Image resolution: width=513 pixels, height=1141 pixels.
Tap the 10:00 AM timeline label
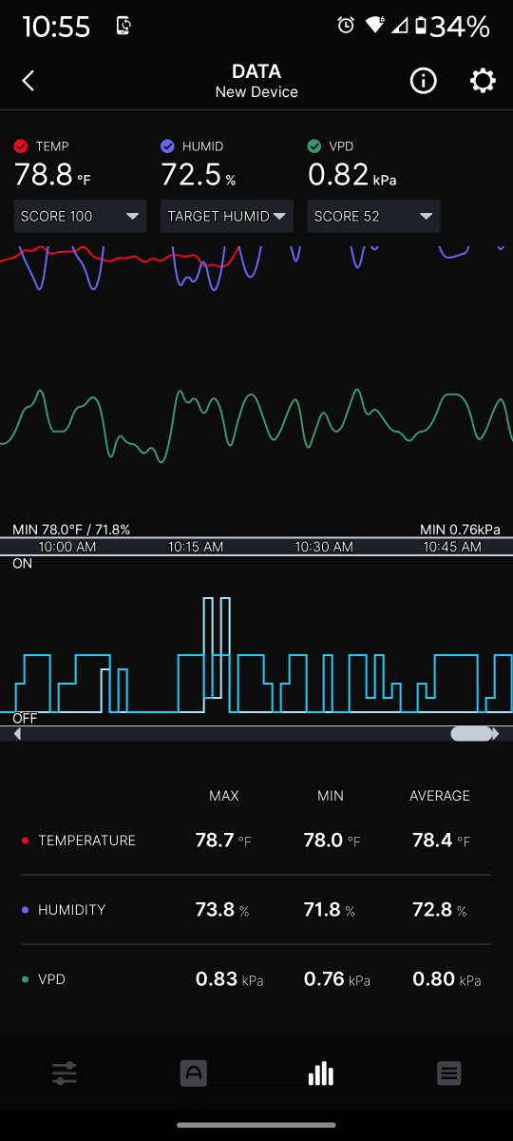coord(67,547)
